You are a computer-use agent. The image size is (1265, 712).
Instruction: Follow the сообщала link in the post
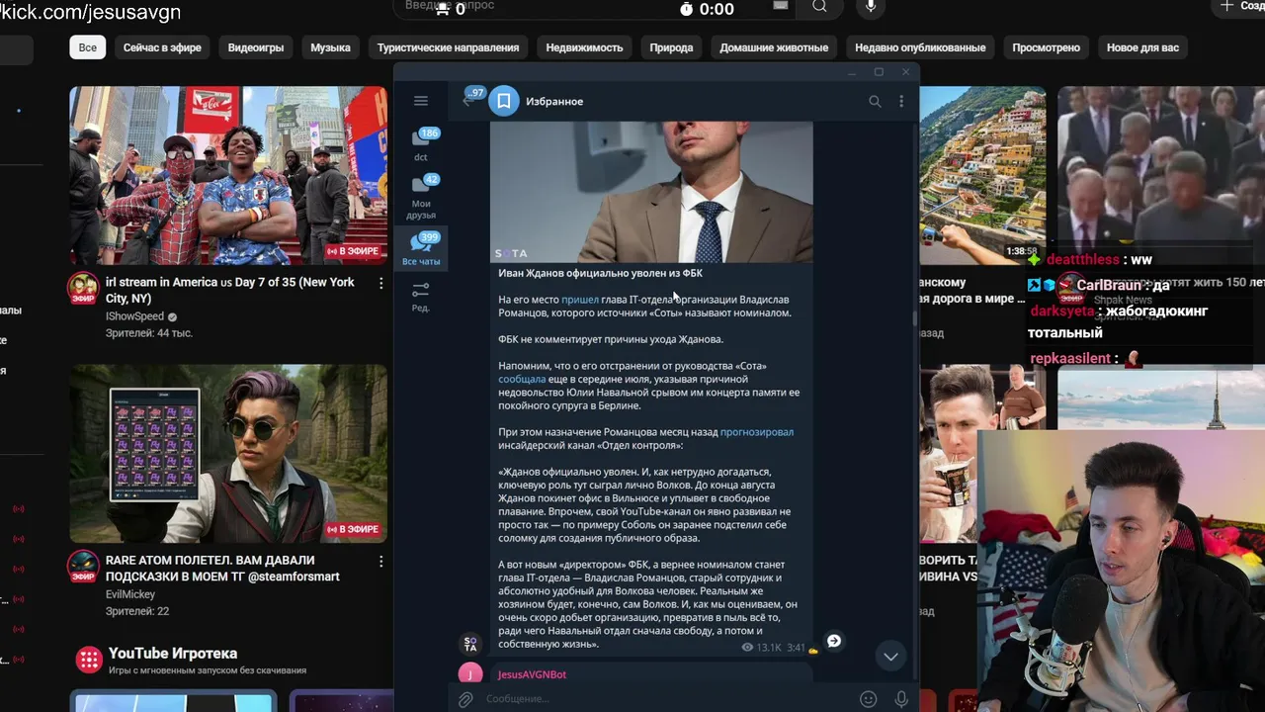tap(522, 379)
